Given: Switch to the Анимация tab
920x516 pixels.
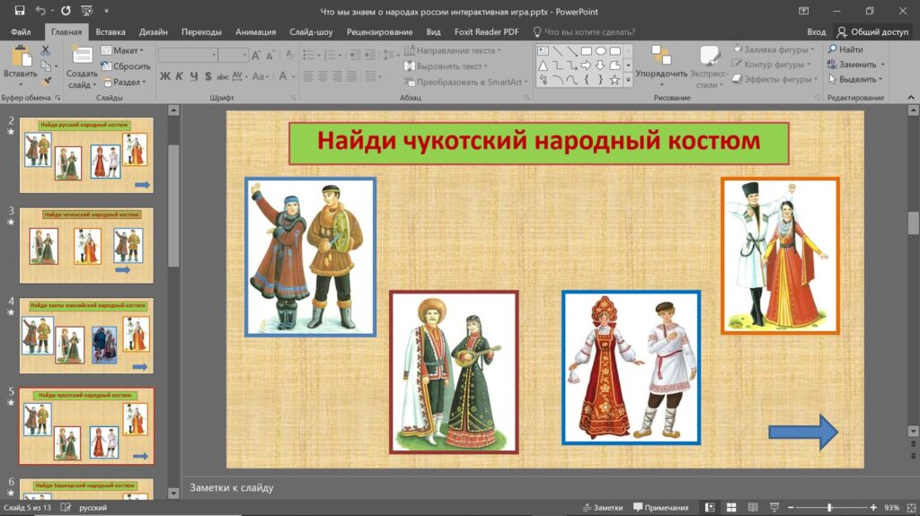Looking at the screenshot, I should coord(256,31).
